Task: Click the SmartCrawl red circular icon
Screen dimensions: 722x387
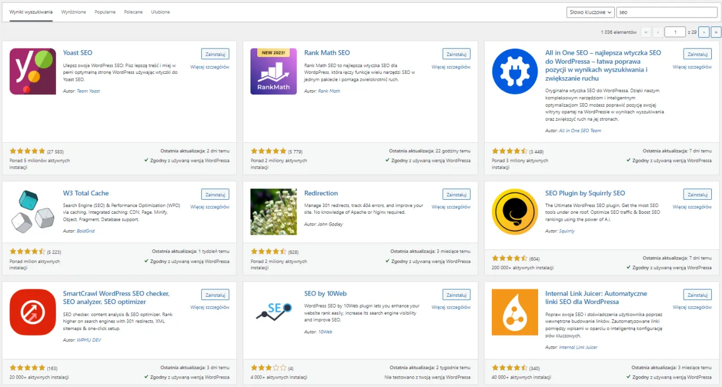Action: [x=32, y=311]
